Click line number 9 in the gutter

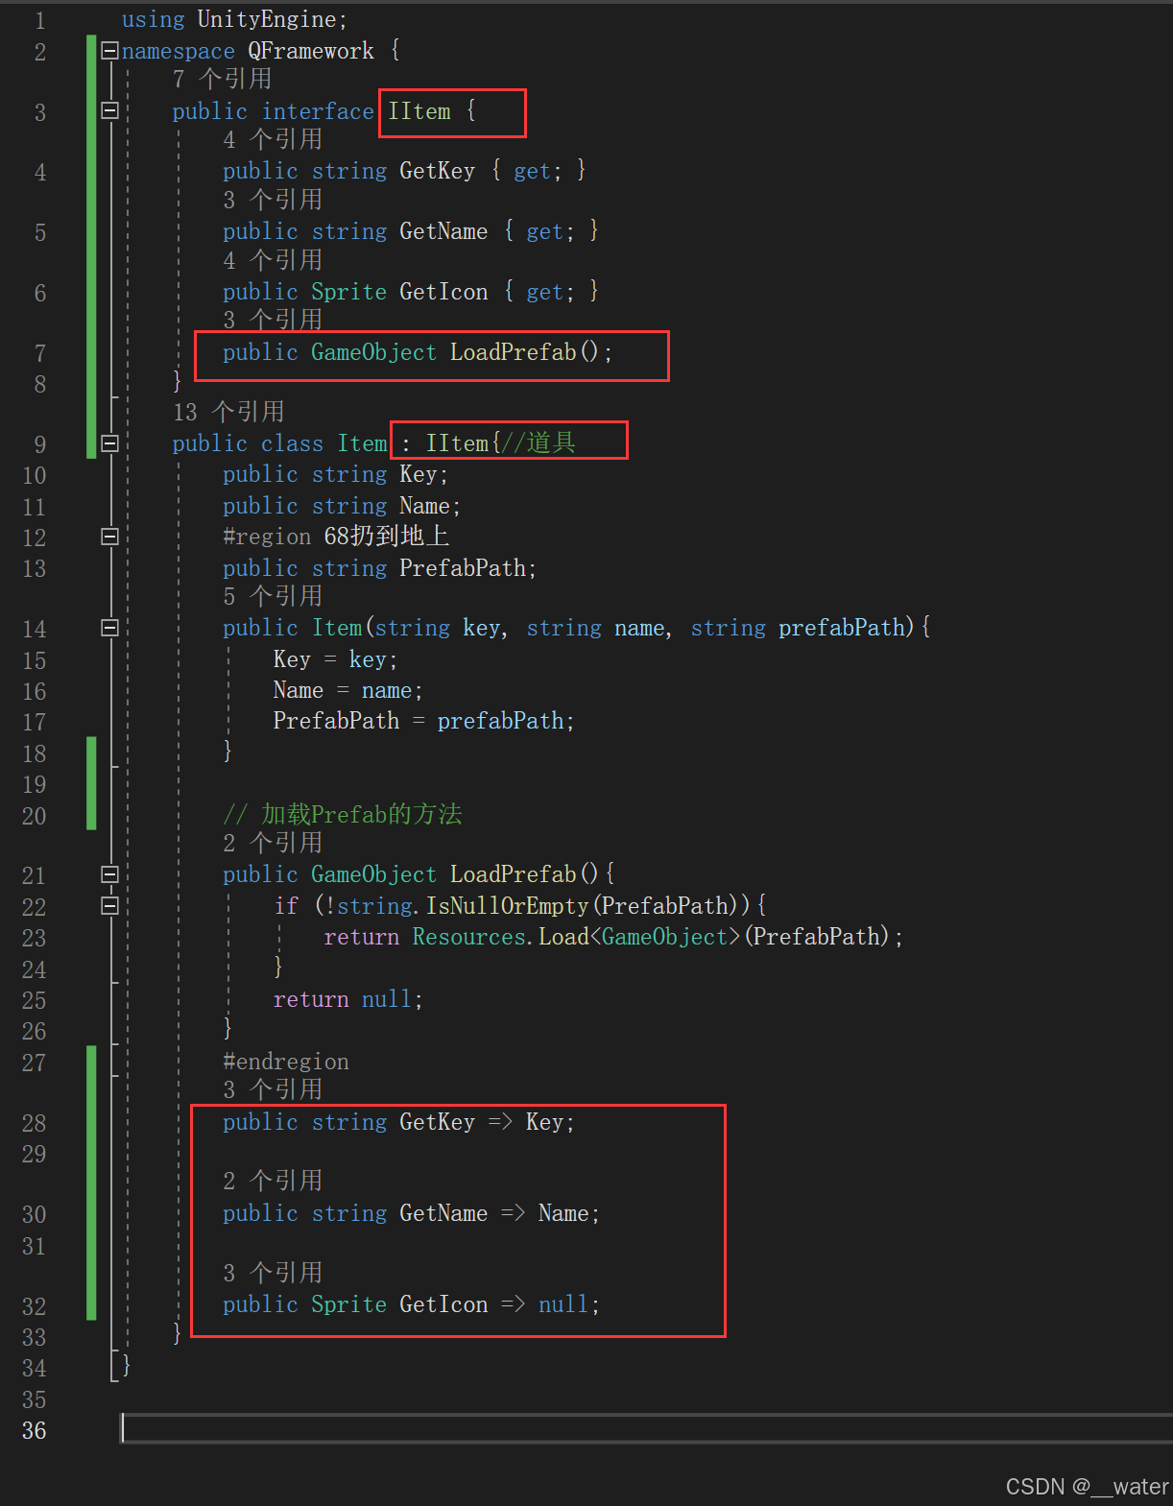[x=39, y=444]
